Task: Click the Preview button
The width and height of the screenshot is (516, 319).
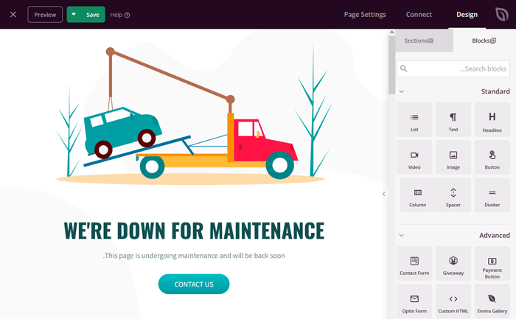Action: (x=45, y=15)
